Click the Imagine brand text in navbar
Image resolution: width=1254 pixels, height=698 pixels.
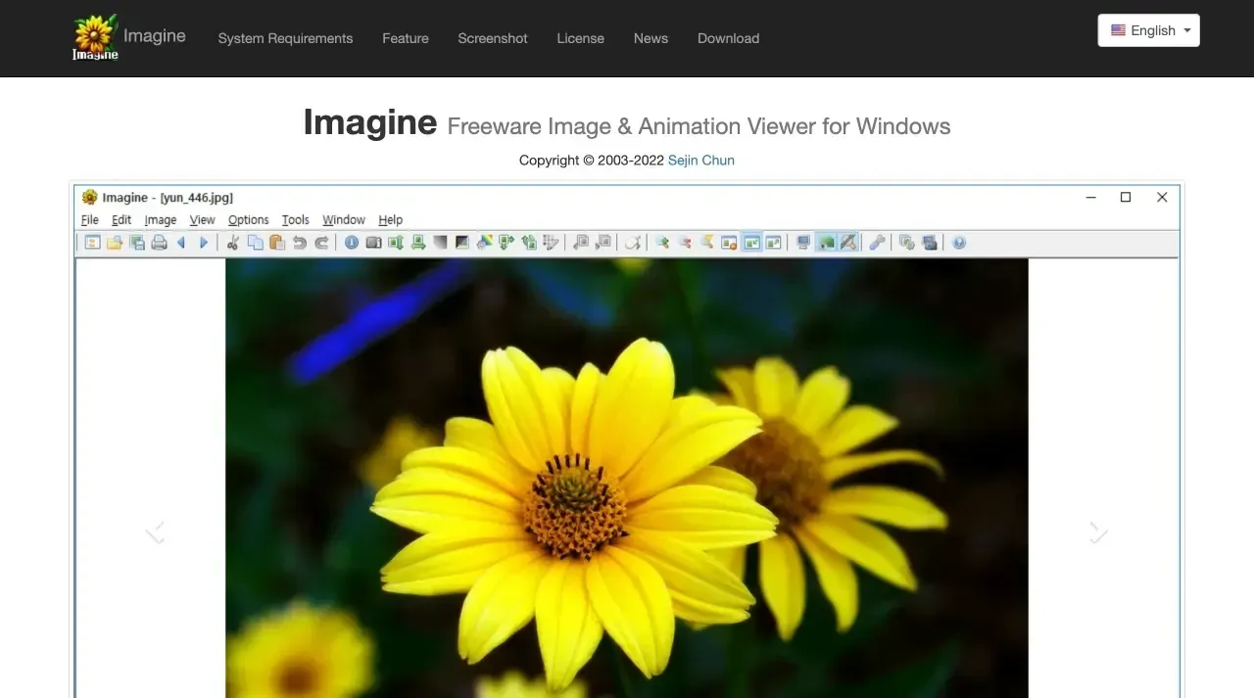click(155, 36)
